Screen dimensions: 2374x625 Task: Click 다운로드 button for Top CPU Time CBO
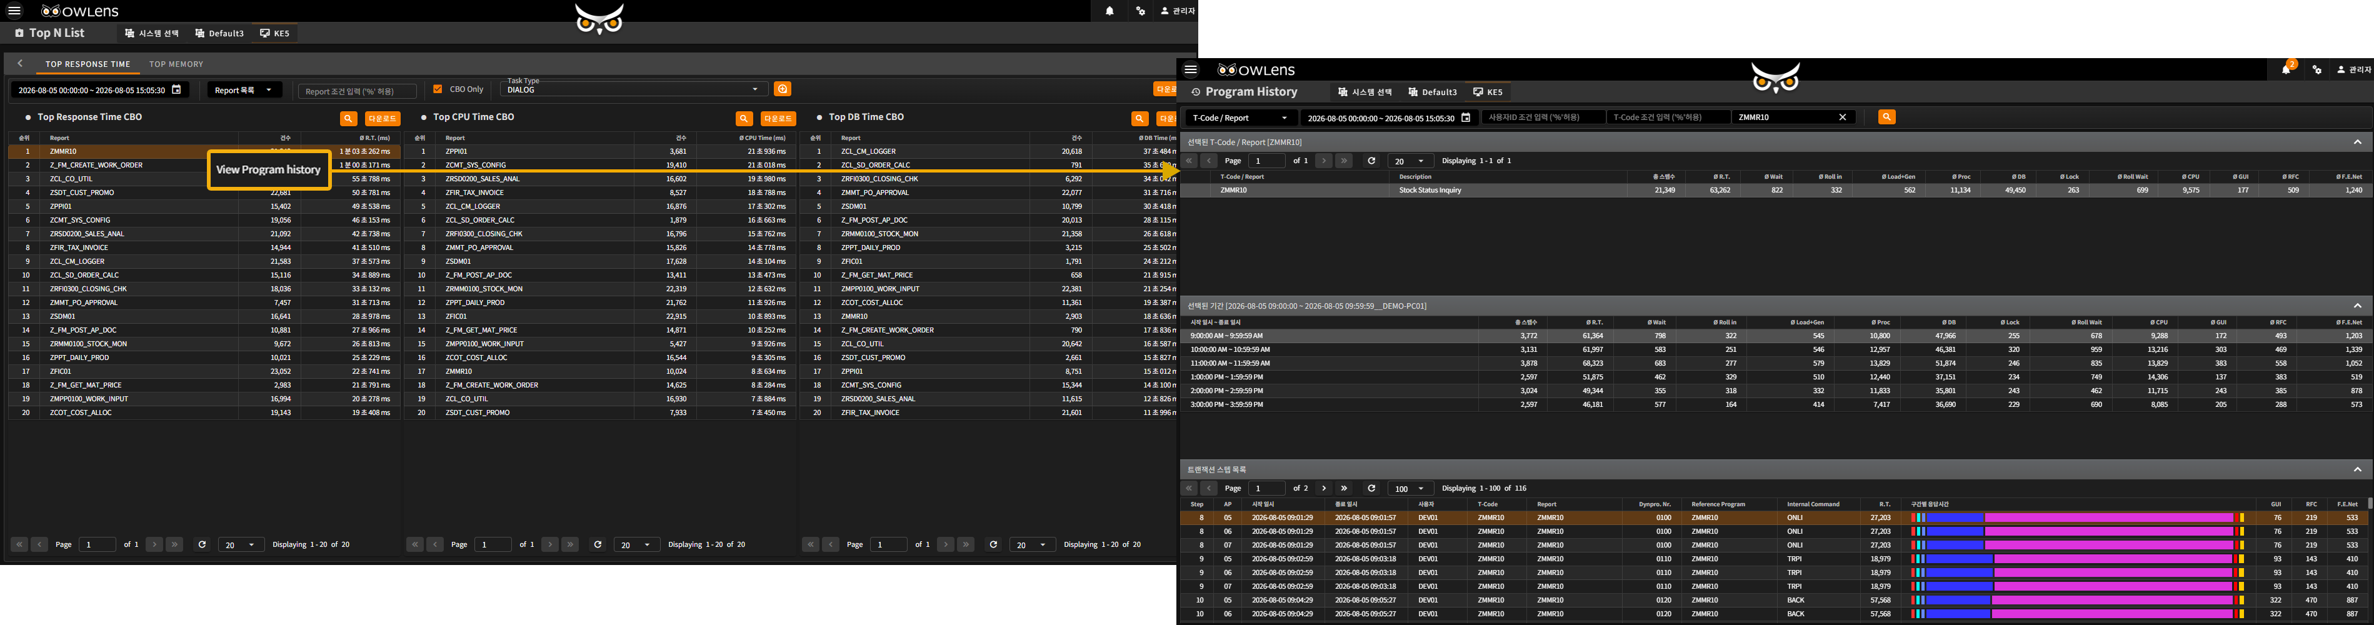click(x=778, y=118)
